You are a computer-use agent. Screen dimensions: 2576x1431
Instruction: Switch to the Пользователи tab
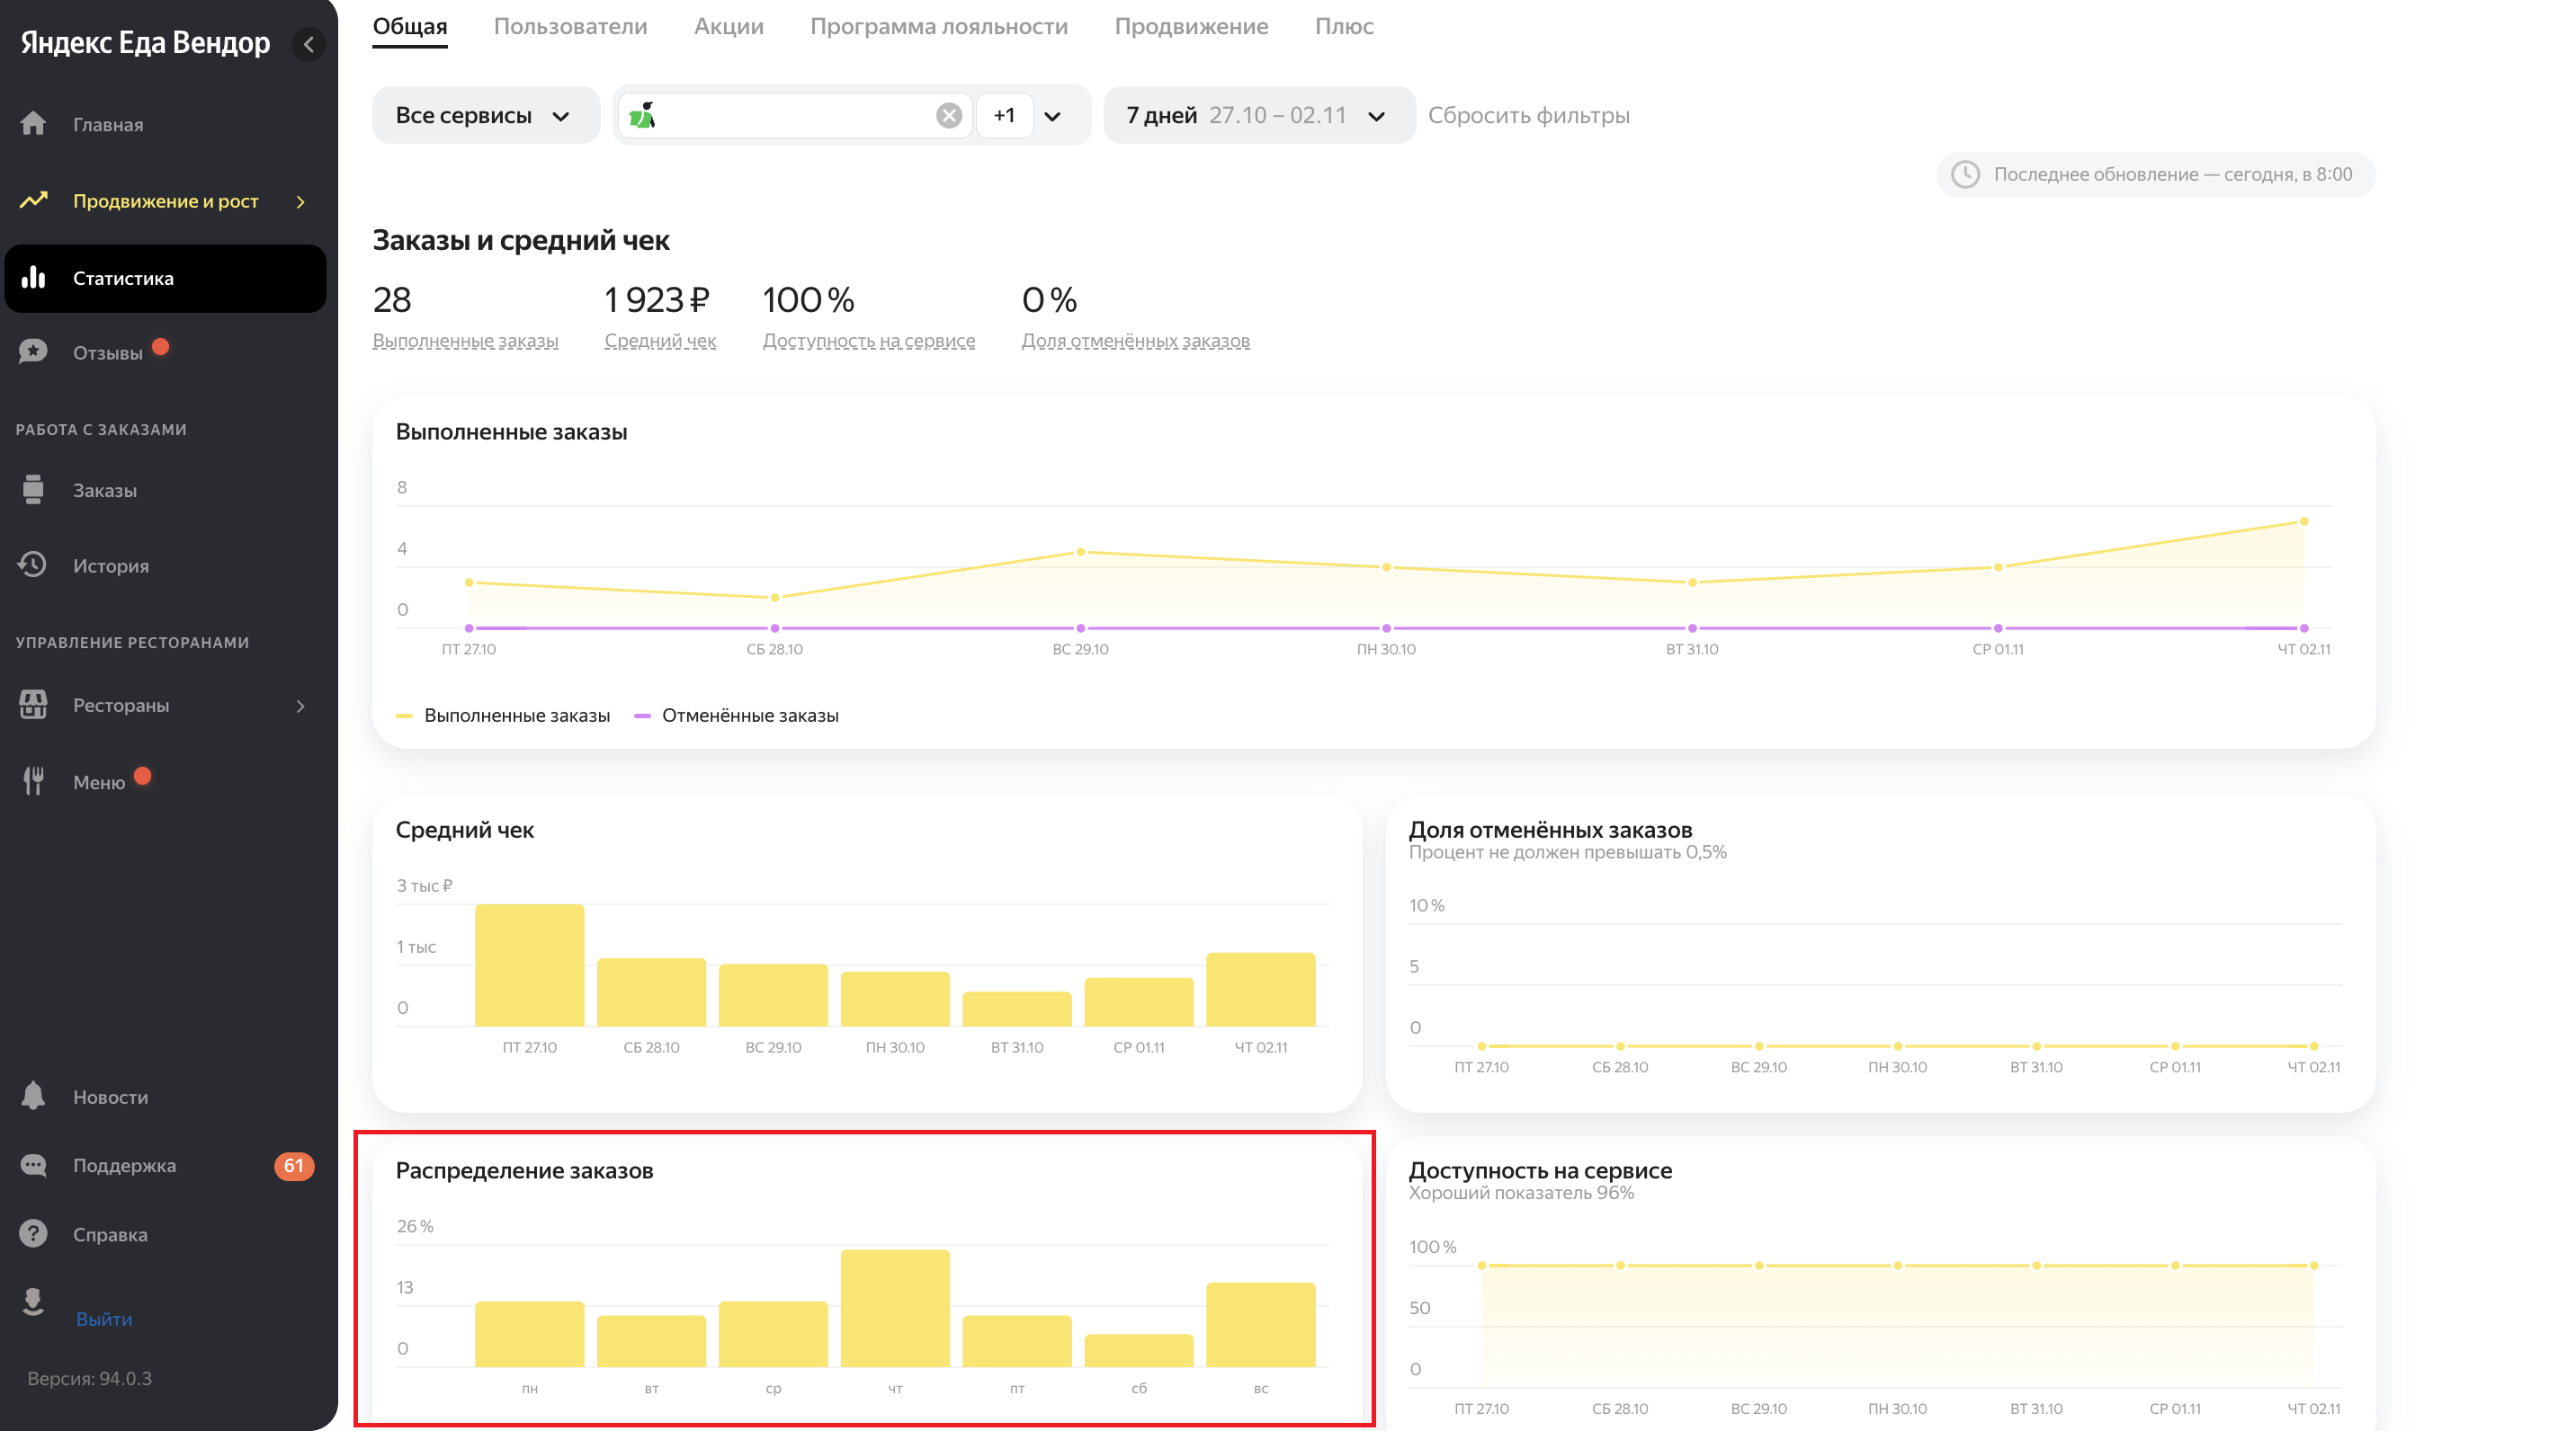click(570, 27)
